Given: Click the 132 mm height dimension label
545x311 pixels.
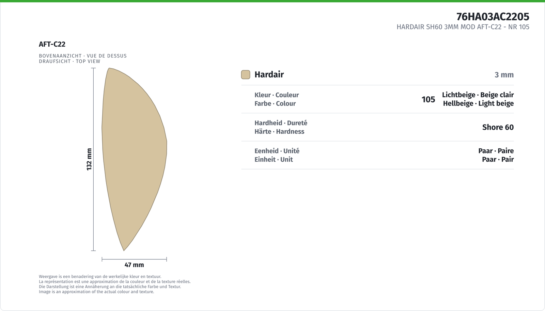Looking at the screenshot, I should click(x=89, y=159).
